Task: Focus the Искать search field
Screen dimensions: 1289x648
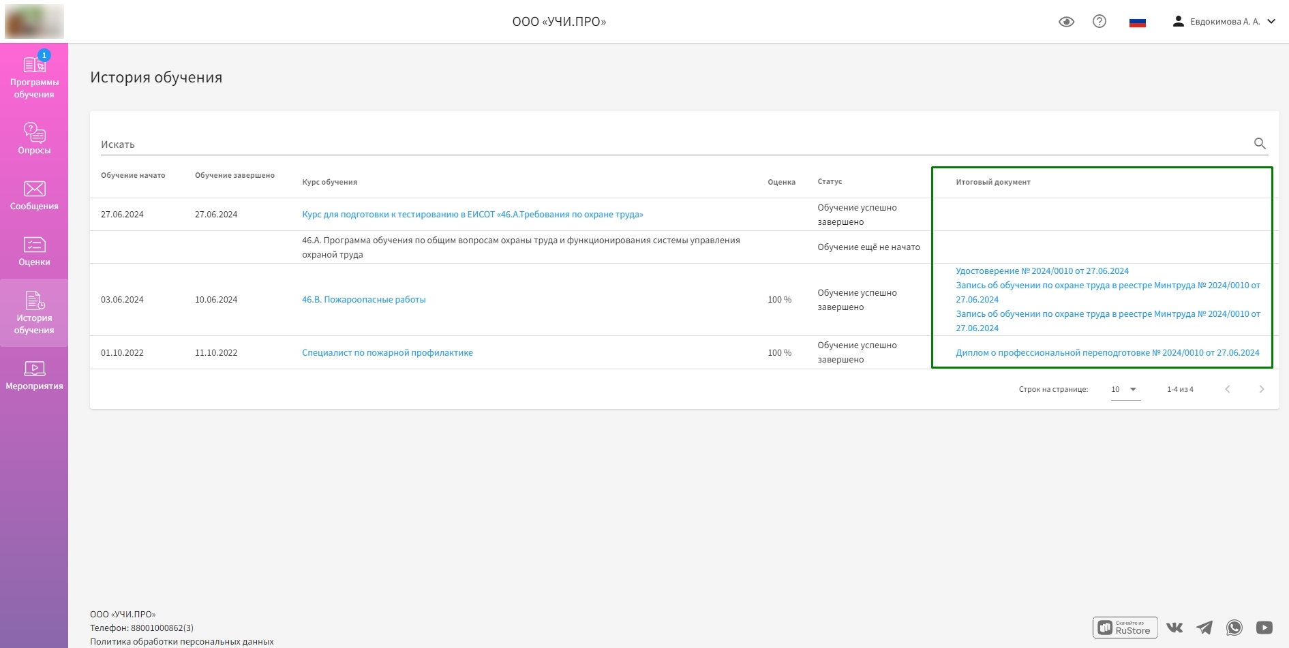Action: [675, 144]
